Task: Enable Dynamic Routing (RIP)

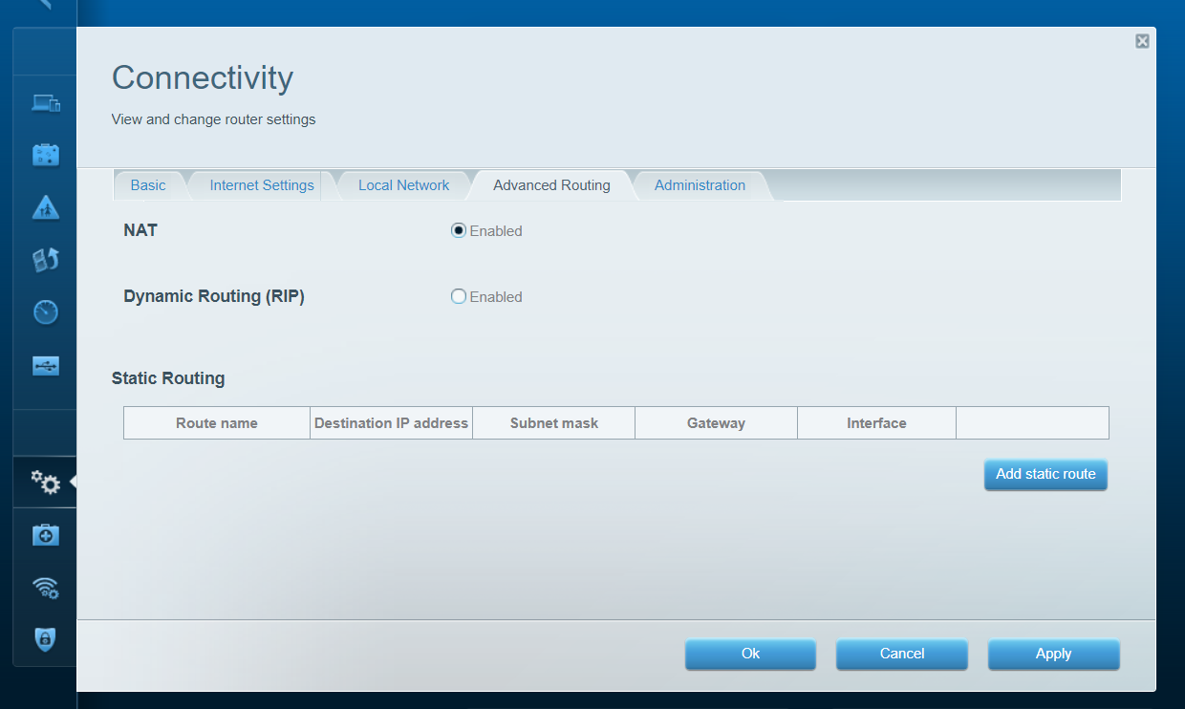Action: click(458, 296)
